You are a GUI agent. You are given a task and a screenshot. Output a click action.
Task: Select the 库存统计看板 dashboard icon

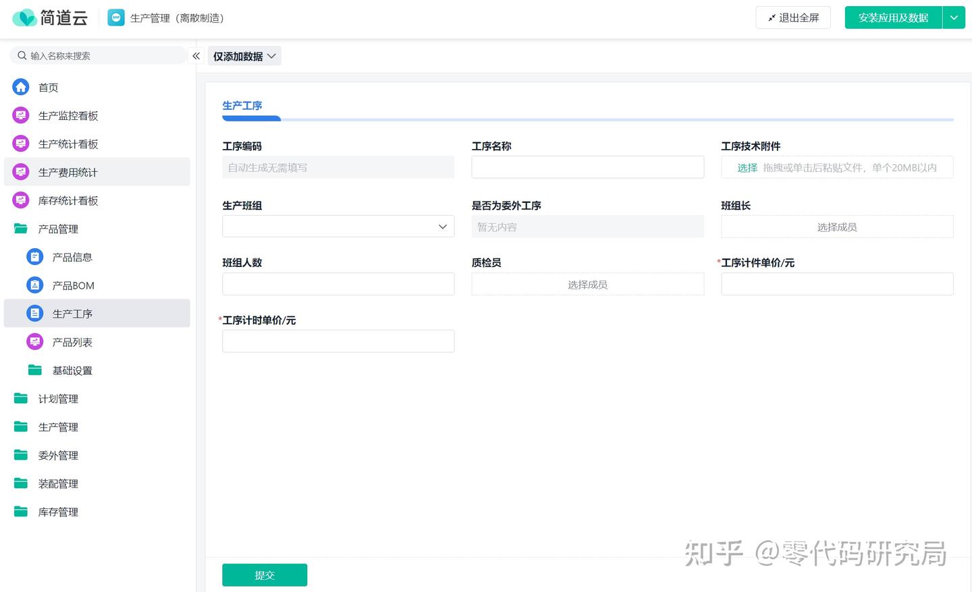[21, 200]
